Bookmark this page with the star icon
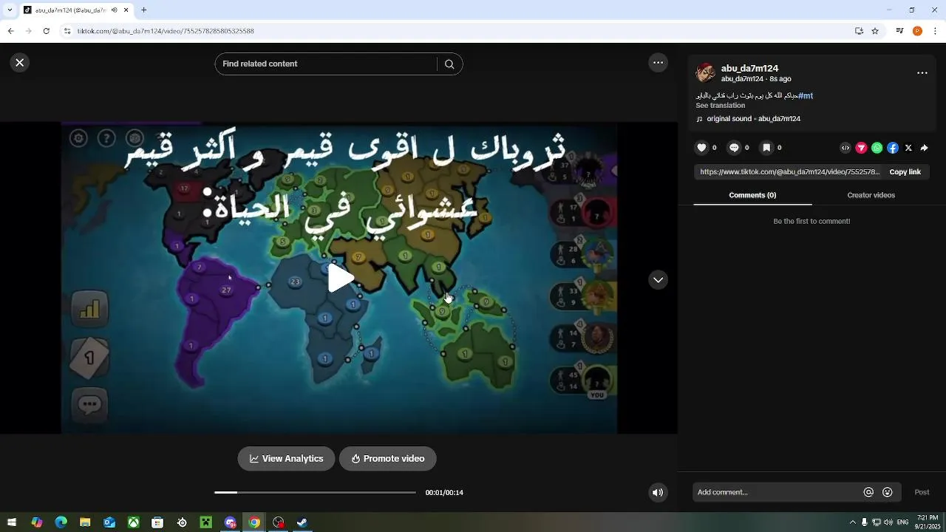 tap(875, 31)
